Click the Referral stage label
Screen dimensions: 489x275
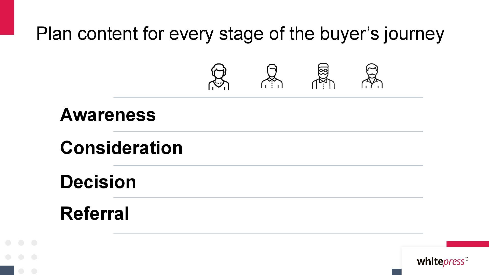point(94,213)
